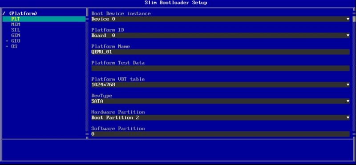Click the Software Partition input field
This screenshot has height=165, width=356.
click(x=220, y=134)
